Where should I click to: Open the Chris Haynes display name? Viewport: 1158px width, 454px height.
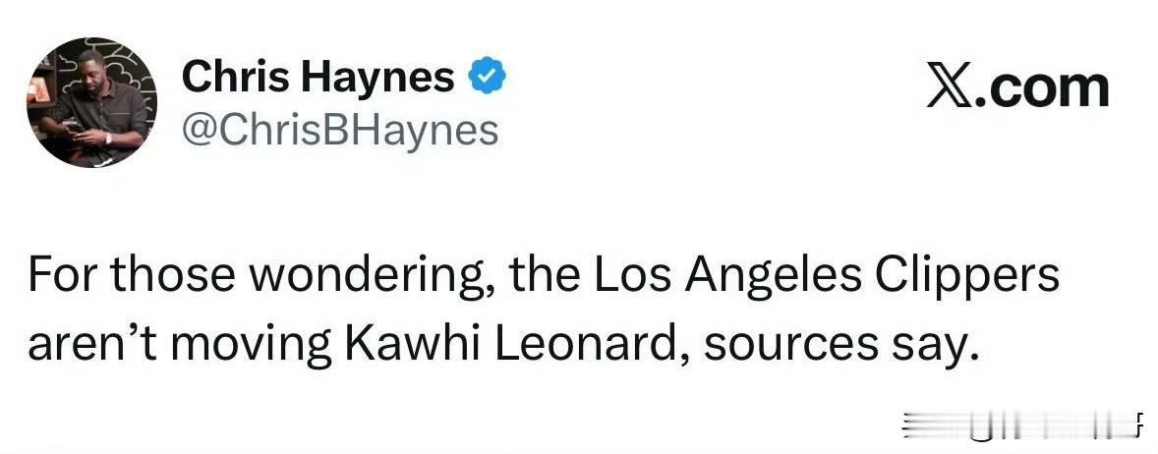[x=318, y=77]
